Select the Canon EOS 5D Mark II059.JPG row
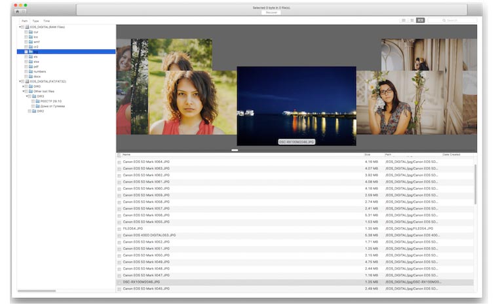This screenshot has height=305, width=498. (296, 195)
